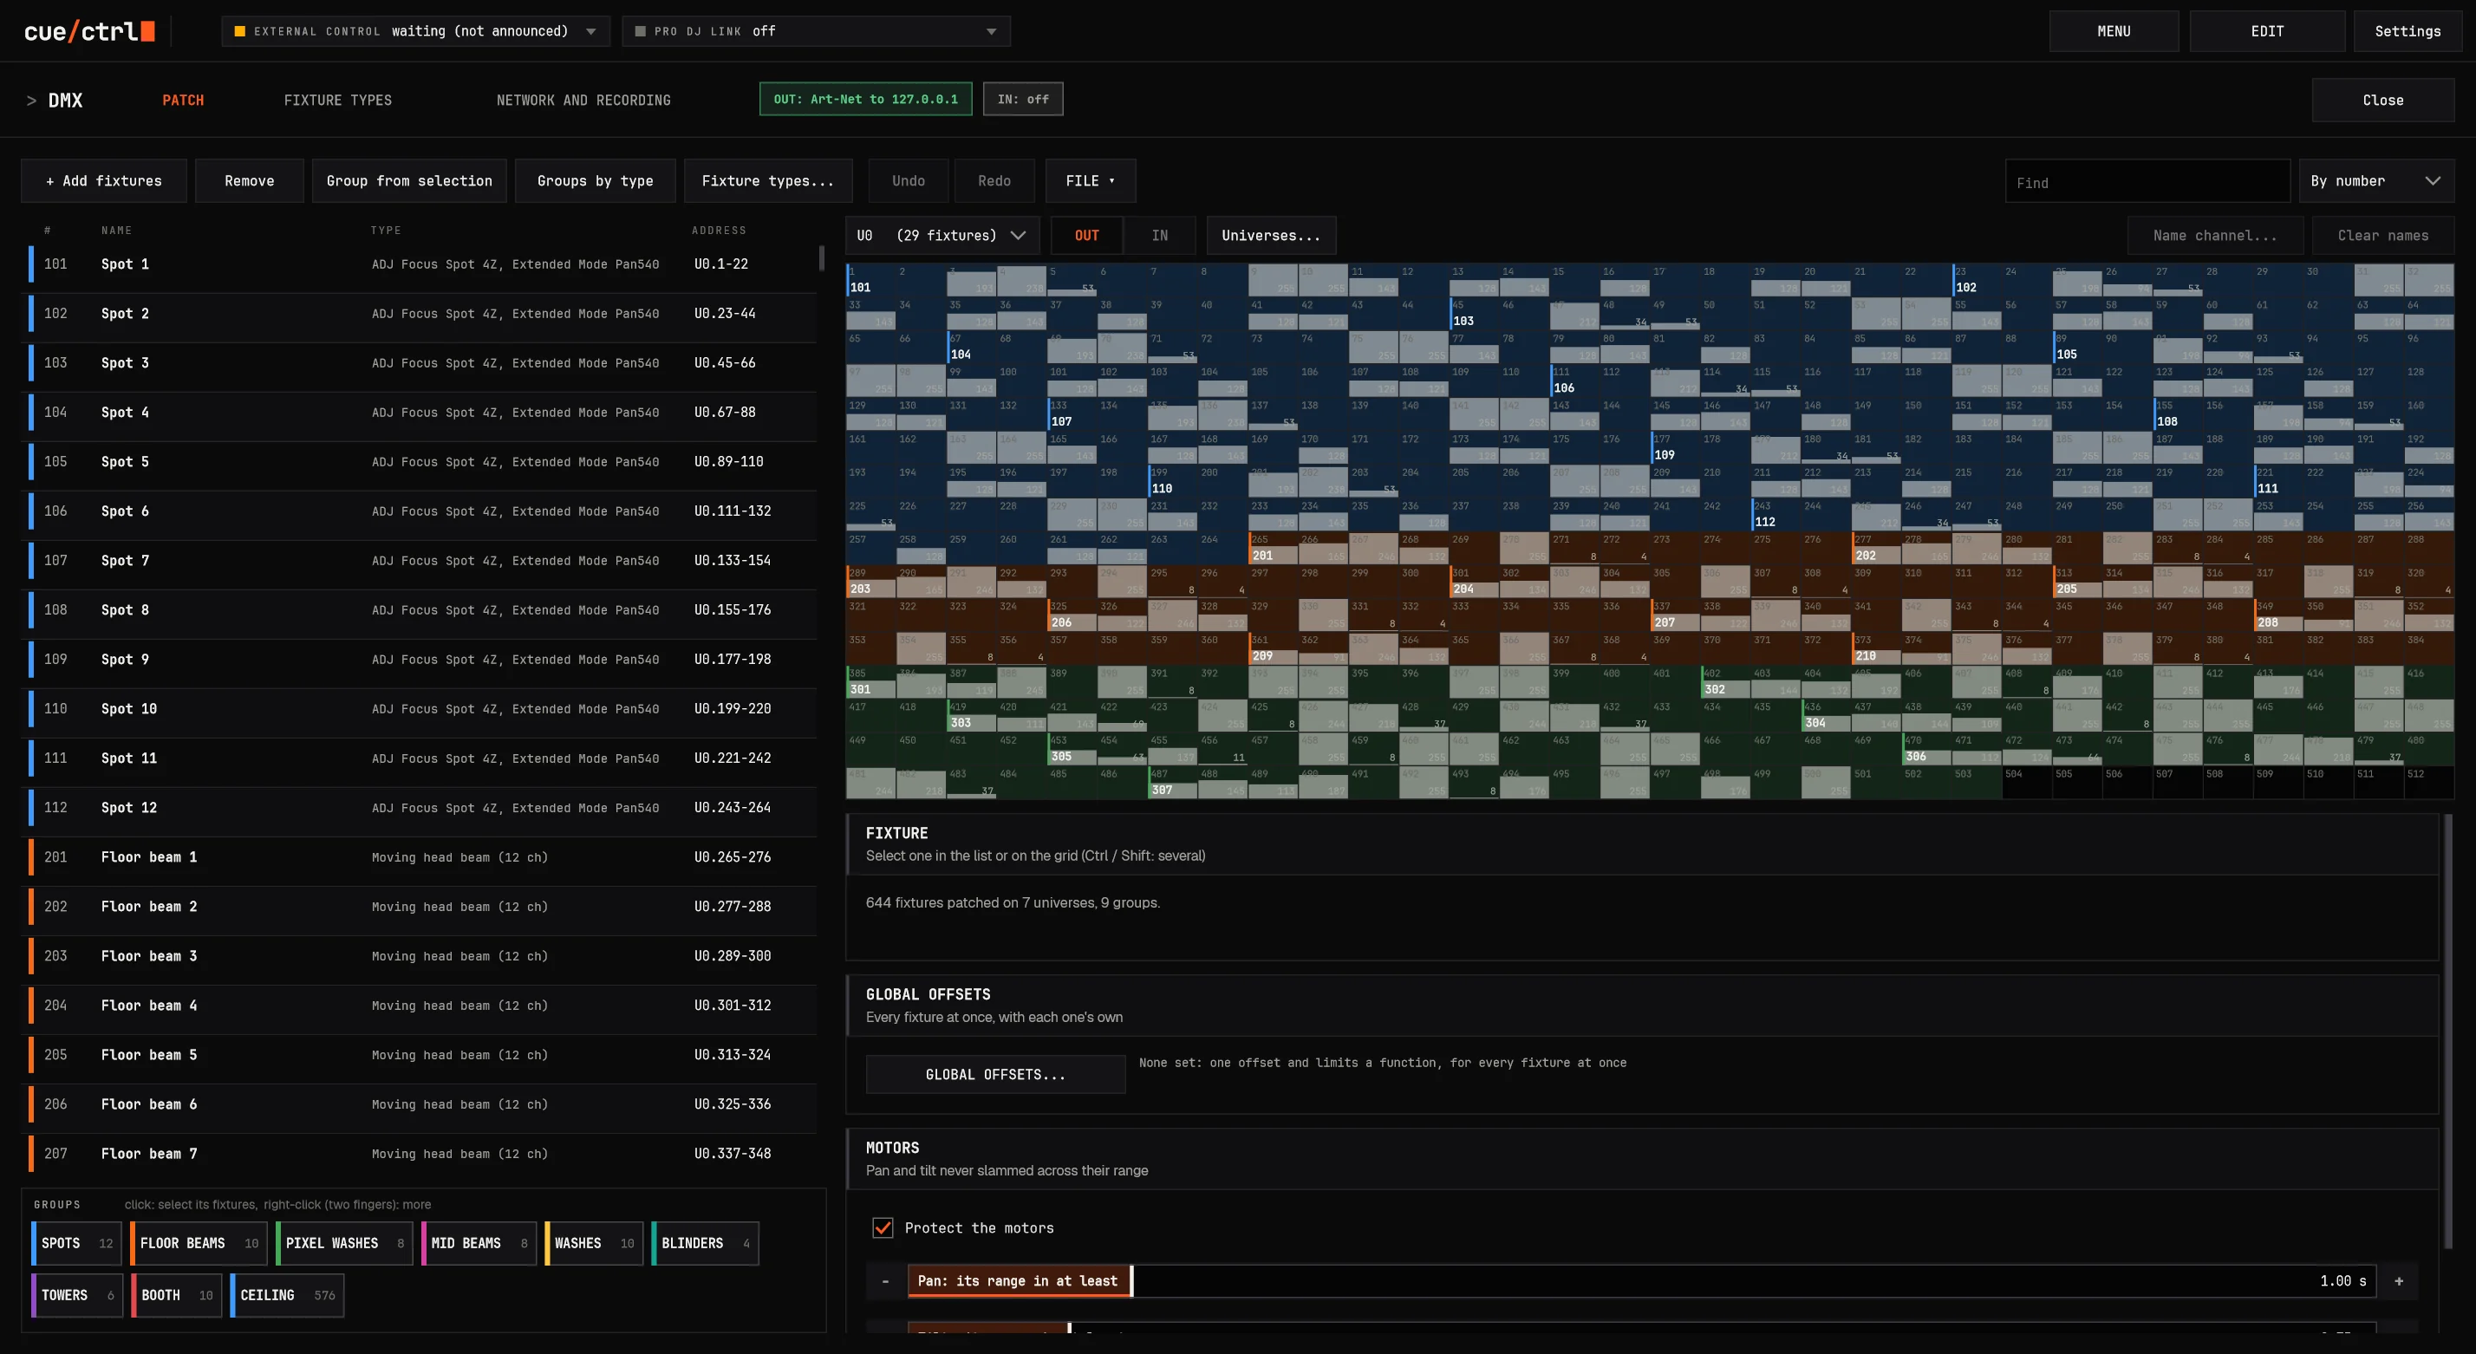The image size is (2476, 1354).
Task: Toggle the IN: off status button
Action: 1023,99
